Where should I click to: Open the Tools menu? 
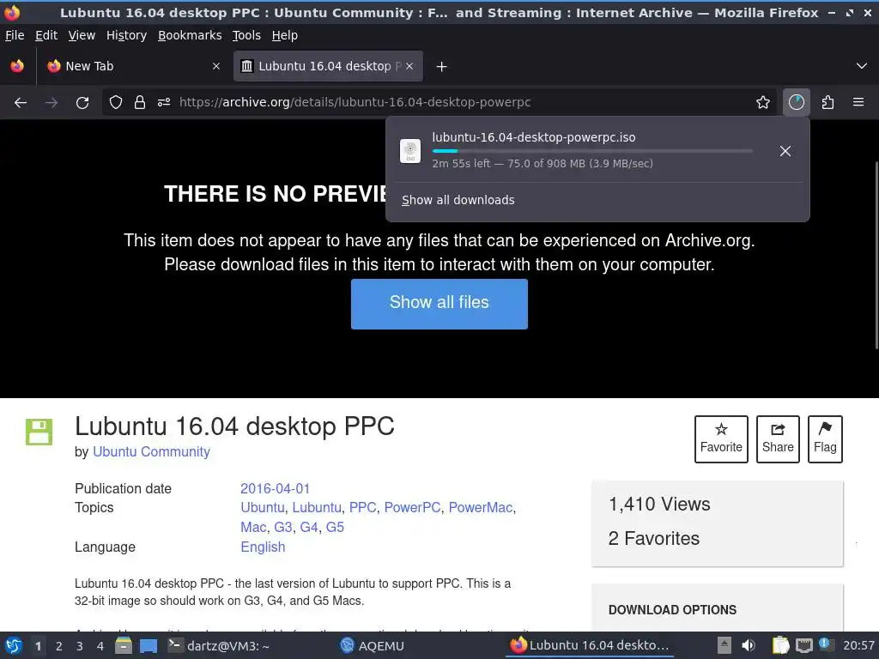[x=246, y=35]
